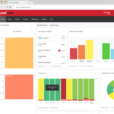The image size is (114, 114).
Task: Click the Thu 24th Oct date label
Action: pyautogui.click(x=17, y=31)
